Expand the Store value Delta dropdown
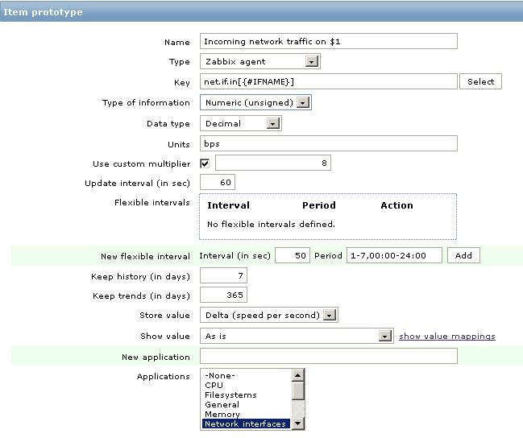The width and height of the screenshot is (523, 438). click(x=269, y=315)
